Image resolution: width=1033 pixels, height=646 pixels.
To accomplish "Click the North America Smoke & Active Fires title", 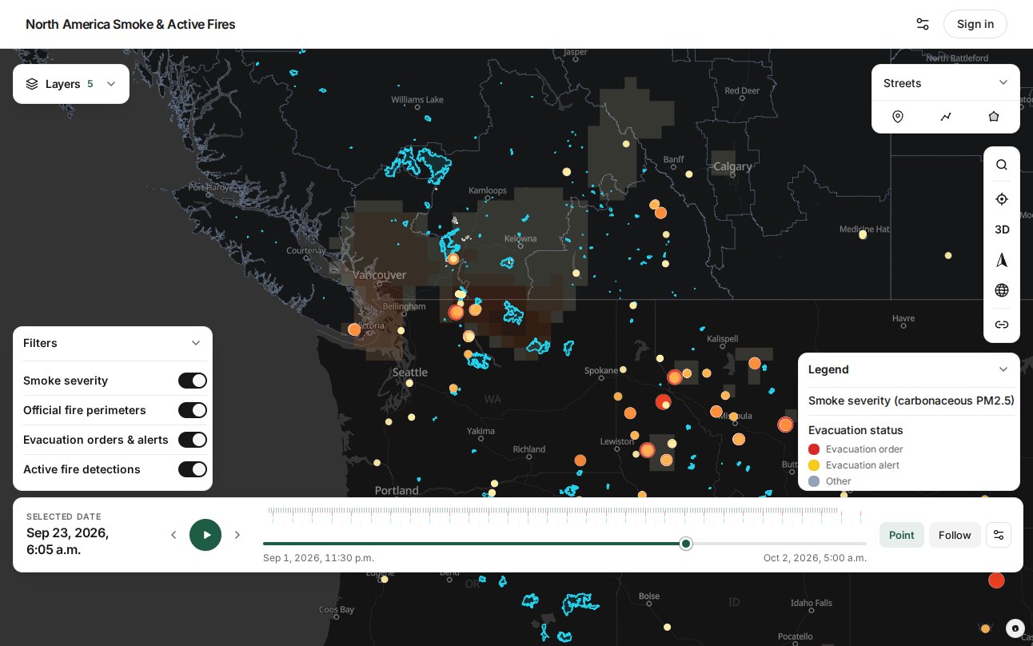I will 130,24.
